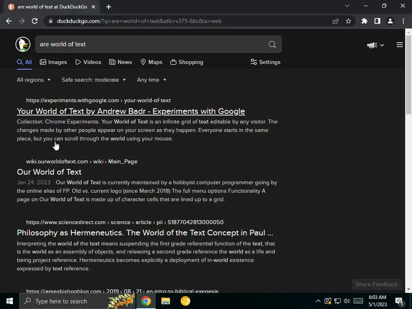Open File Explorer from the taskbar

coord(165,301)
